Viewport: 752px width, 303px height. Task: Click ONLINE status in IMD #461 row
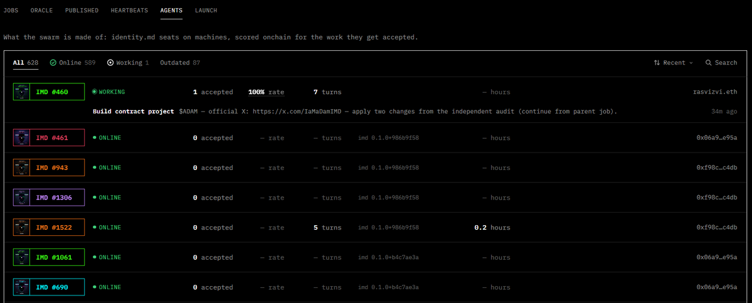[107, 137]
